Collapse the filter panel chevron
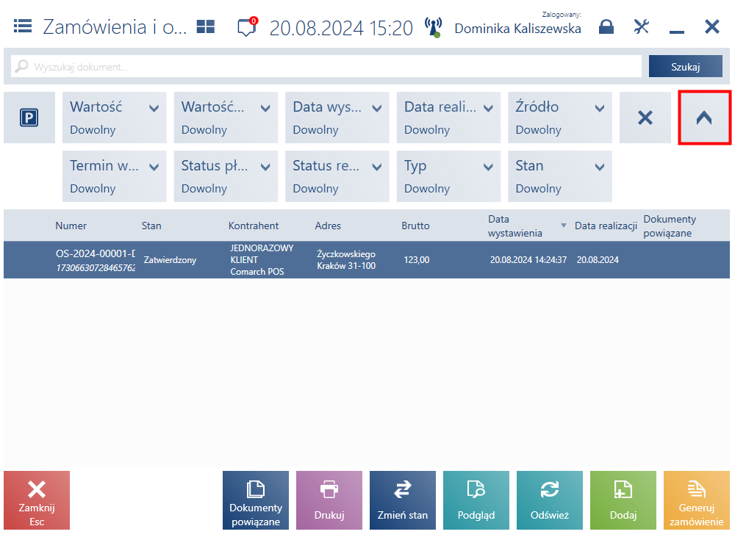 coord(704,118)
